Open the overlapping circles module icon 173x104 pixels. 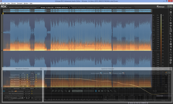coord(171,58)
